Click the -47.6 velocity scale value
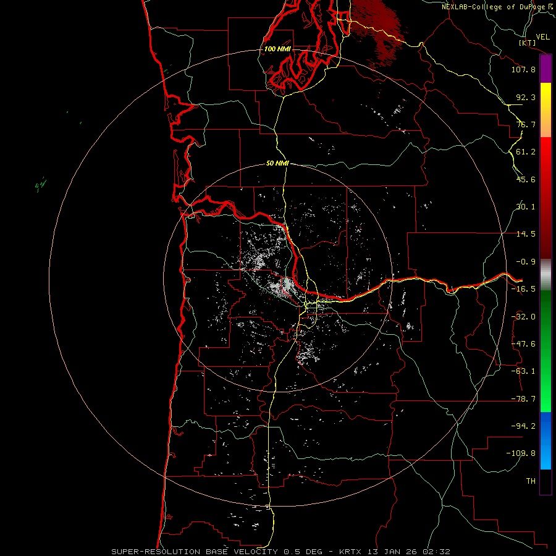Image resolution: width=556 pixels, height=556 pixels. [523, 344]
